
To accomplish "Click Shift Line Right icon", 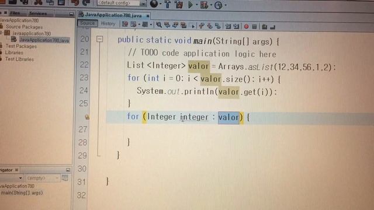I will pyautogui.click(x=236, y=26).
